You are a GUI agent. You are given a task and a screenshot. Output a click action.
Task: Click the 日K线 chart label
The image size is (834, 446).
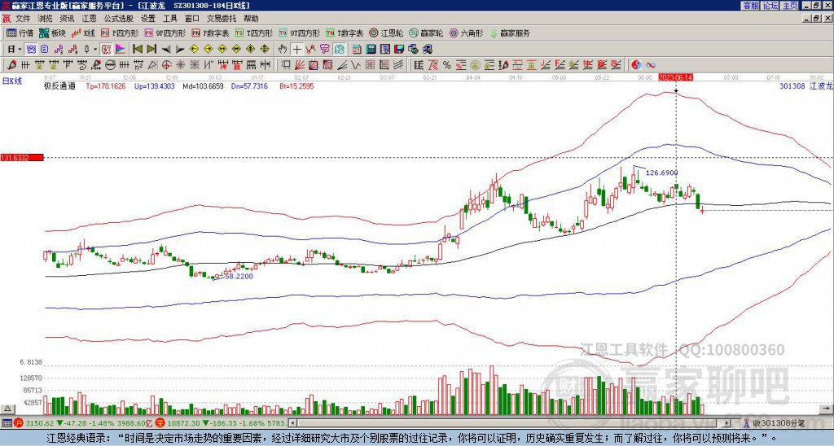point(12,81)
